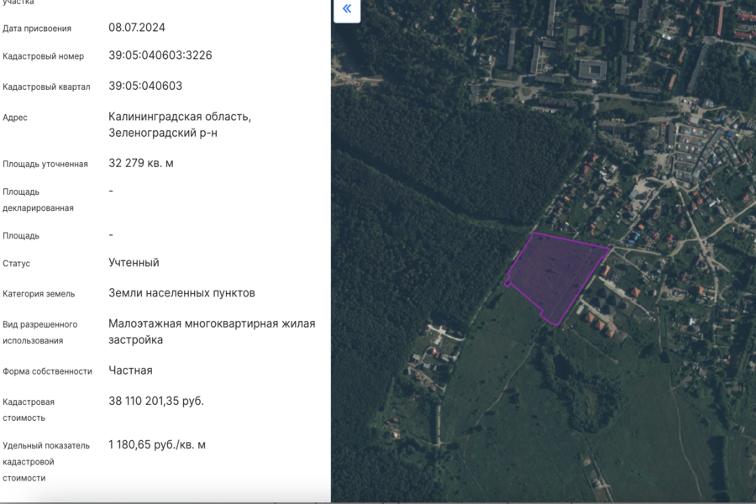
Task: Click the cadastral value 38 110 201,35 руб.
Action: point(156,401)
